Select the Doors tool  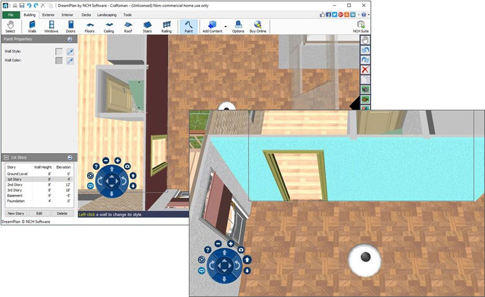tap(70, 26)
